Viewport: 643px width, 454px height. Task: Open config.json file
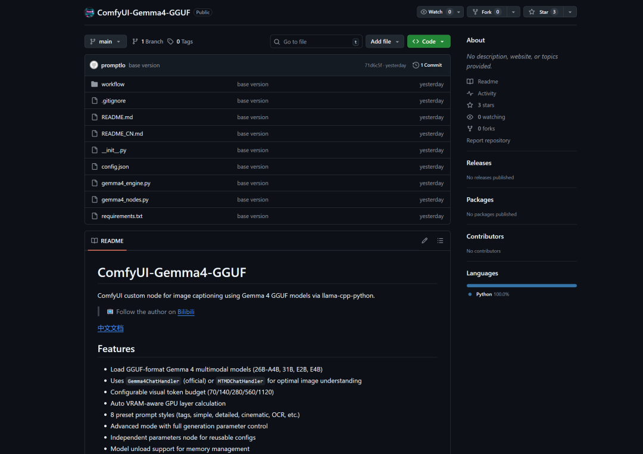(x=116, y=167)
